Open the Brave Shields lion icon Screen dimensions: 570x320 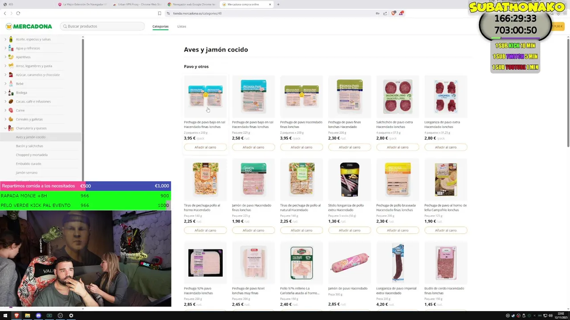(393, 13)
